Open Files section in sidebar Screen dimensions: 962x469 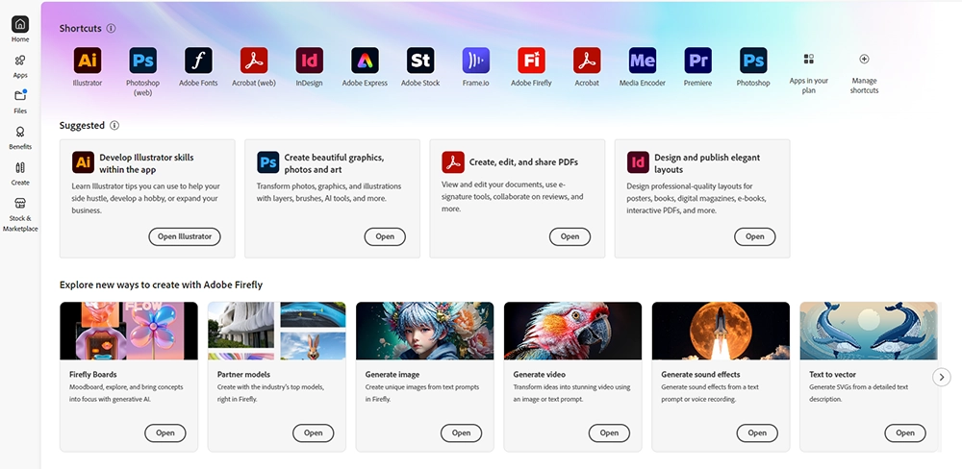[x=20, y=101]
